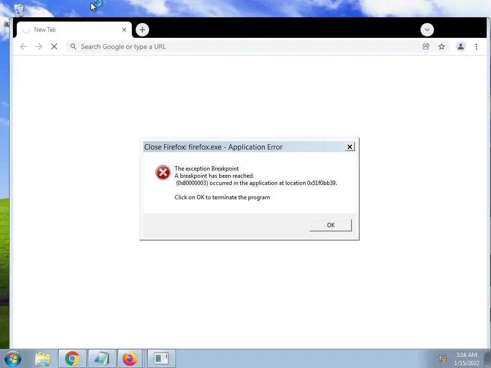491x368 pixels.
Task: Share this page icon
Action: click(x=426, y=46)
